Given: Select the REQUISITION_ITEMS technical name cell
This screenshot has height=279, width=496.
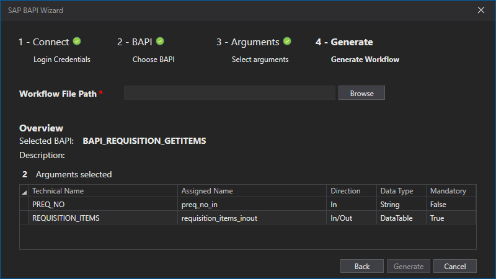Looking at the screenshot, I should point(103,218).
